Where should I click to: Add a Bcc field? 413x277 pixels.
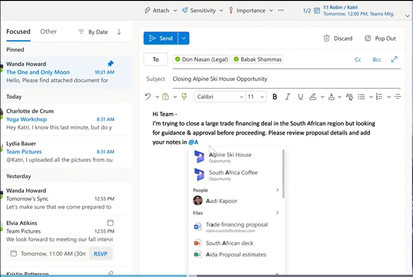(x=377, y=60)
